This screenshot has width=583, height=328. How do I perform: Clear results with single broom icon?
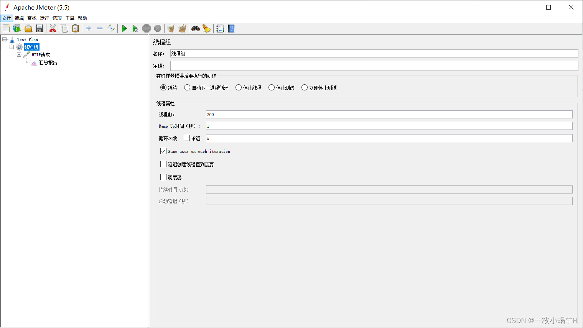coord(171,28)
